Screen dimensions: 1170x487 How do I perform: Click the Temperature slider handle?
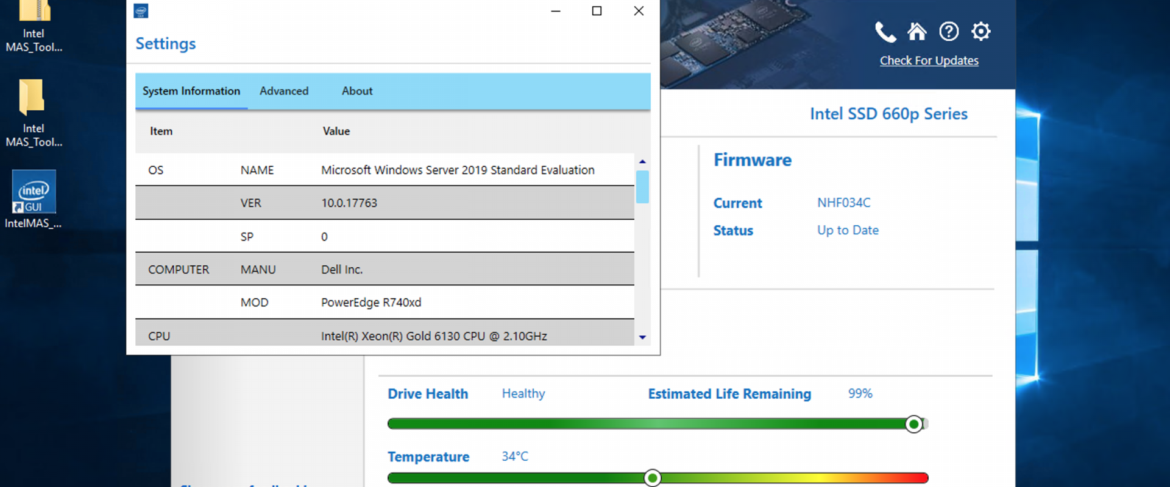[x=653, y=478]
